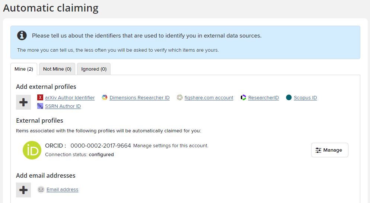
Task: Open the Dimensions Researcher ID link
Action: tap(140, 98)
